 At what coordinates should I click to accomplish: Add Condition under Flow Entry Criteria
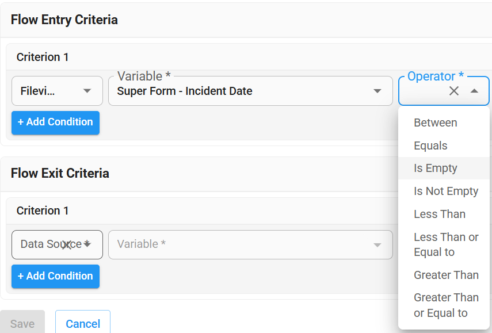[55, 123]
